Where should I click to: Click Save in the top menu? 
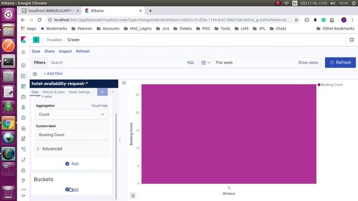click(36, 51)
